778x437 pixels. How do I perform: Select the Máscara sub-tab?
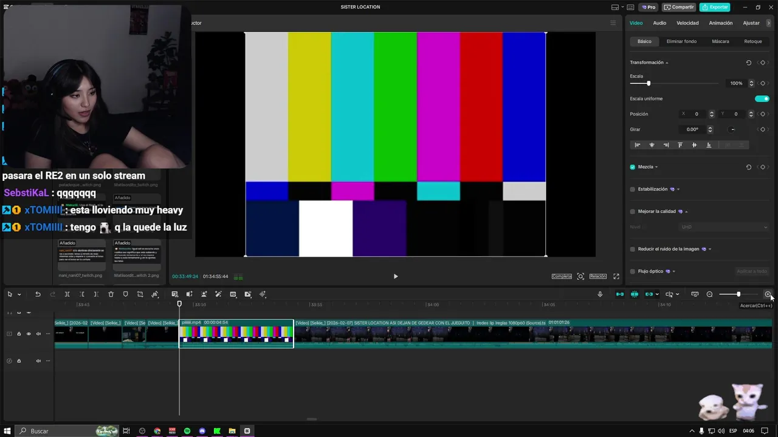click(x=720, y=41)
